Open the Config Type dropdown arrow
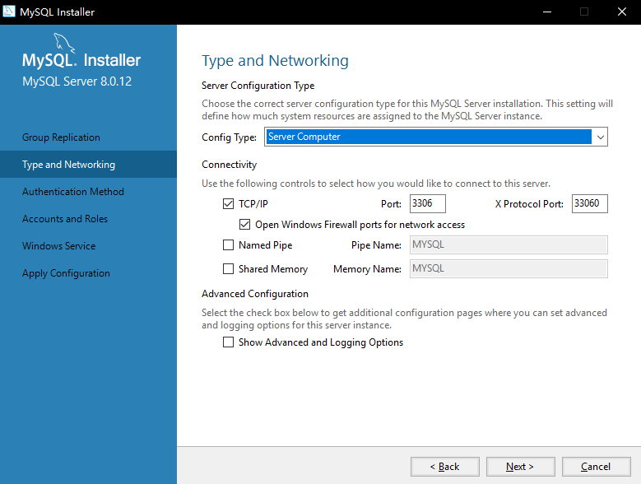641x484 pixels. 600,137
